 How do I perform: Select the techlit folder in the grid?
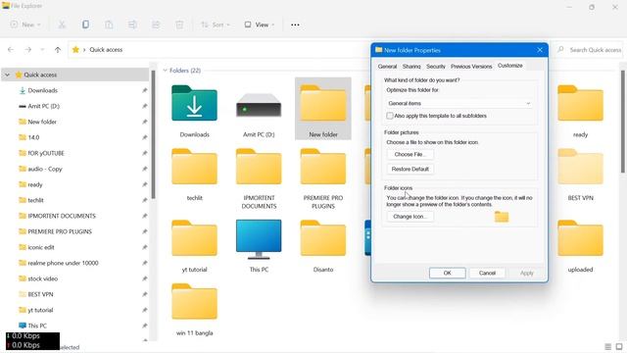(x=194, y=167)
